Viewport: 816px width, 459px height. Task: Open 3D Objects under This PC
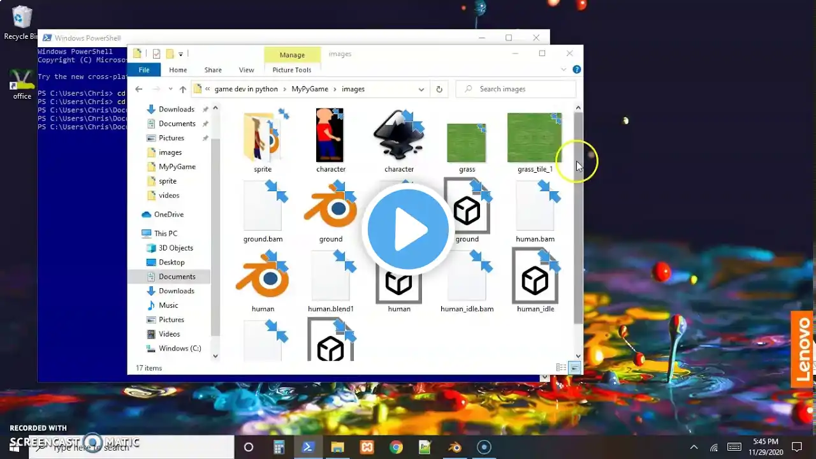[x=175, y=248]
